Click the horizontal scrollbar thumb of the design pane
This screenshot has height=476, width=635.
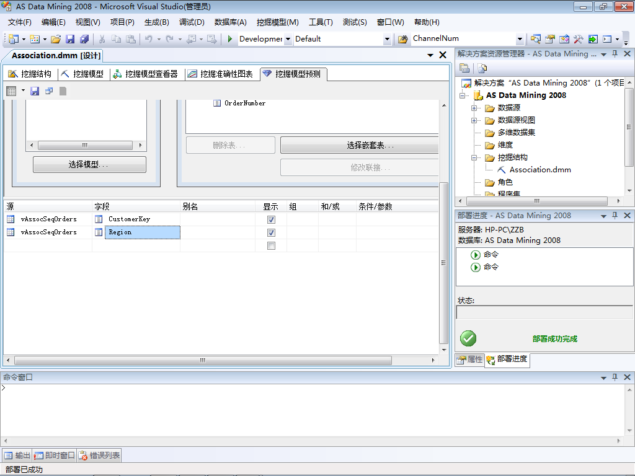pos(203,360)
